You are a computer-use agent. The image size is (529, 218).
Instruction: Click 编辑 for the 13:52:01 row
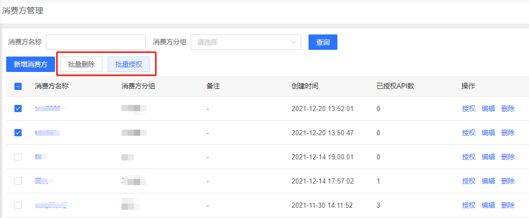[x=488, y=108]
